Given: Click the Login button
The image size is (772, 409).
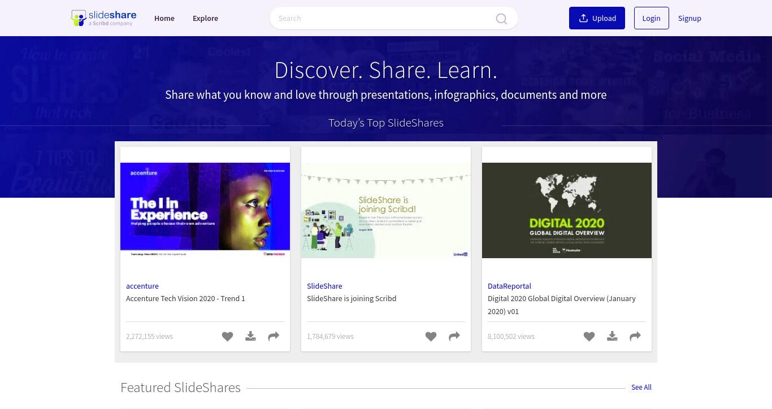Looking at the screenshot, I should (651, 18).
